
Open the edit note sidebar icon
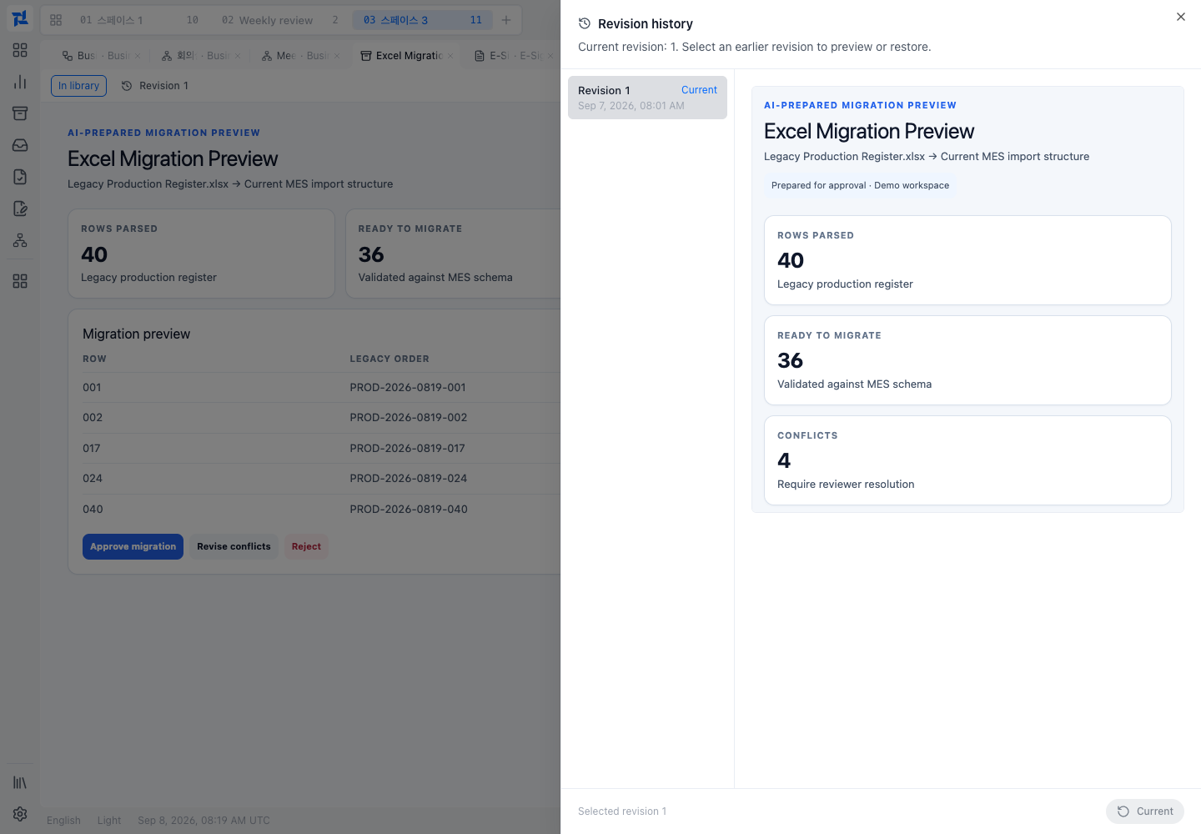pos(20,208)
